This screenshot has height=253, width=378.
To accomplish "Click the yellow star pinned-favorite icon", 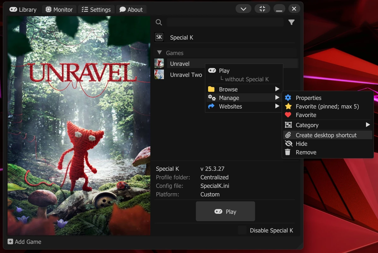I will 288,106.
